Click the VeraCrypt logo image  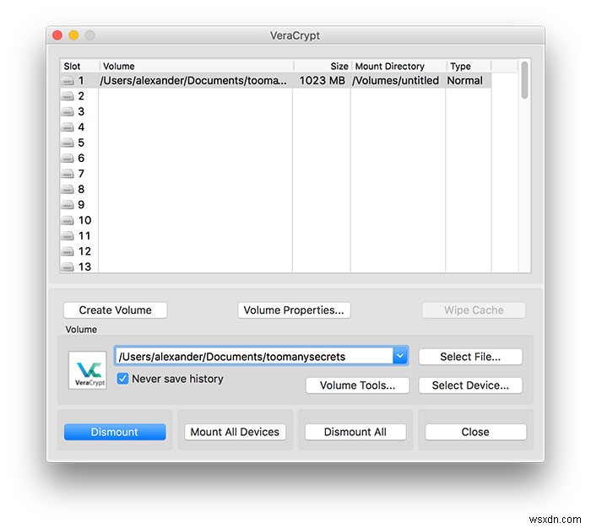pos(88,370)
